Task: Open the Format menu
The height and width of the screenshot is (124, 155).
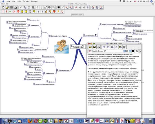Action: [x=26, y=1]
